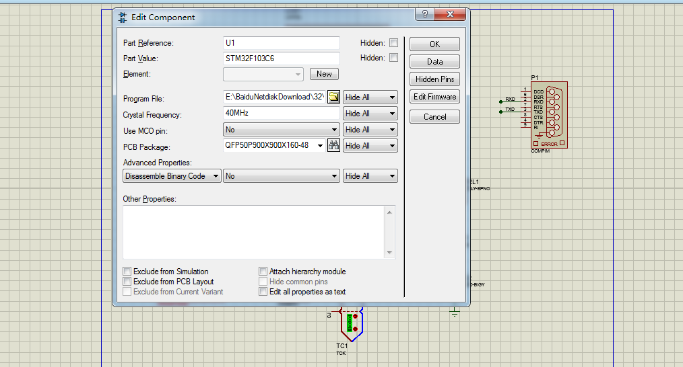Viewport: 683px width, 367px height.
Task: Click the TC1 thermocouple component
Action: [350, 323]
